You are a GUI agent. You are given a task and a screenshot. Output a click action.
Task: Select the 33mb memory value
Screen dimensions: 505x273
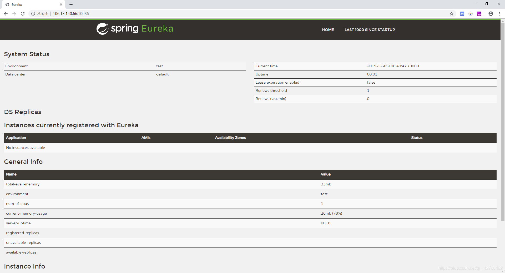[x=326, y=184]
